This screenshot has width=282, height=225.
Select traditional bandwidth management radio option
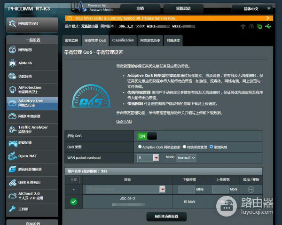(x=184, y=147)
